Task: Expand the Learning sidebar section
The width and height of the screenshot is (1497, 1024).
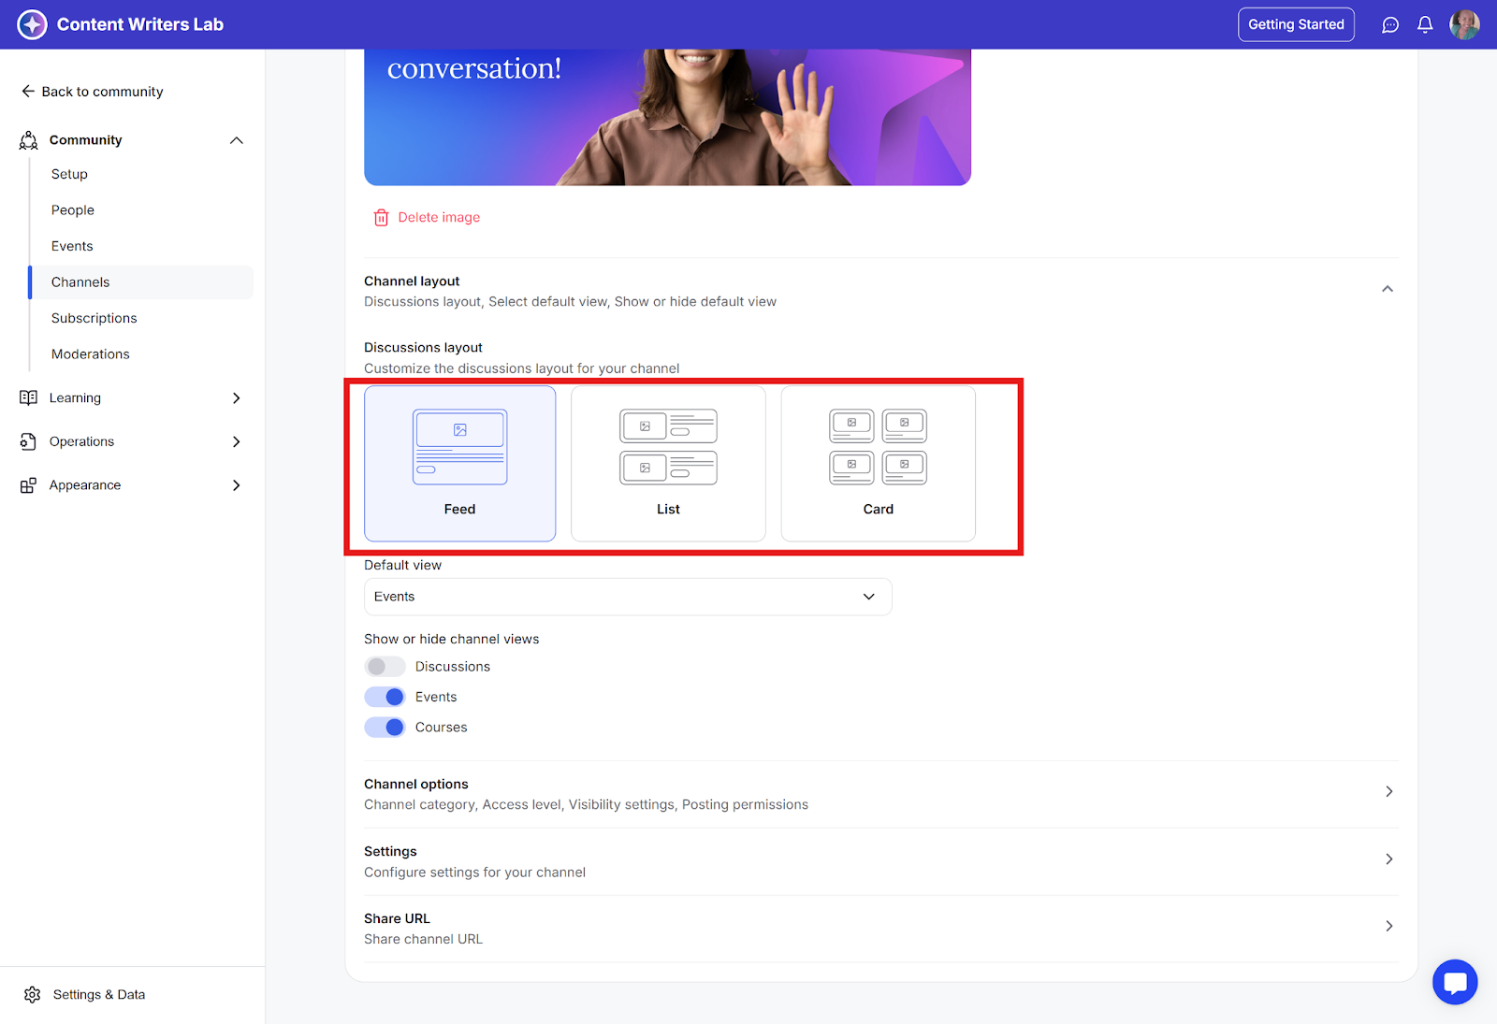Action: pyautogui.click(x=237, y=398)
